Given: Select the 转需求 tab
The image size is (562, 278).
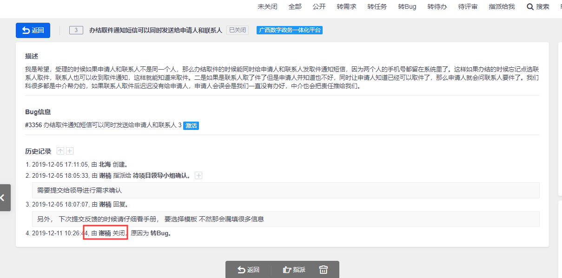Looking at the screenshot, I should point(347,6).
